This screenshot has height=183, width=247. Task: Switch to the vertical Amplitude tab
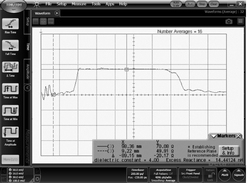28,72
